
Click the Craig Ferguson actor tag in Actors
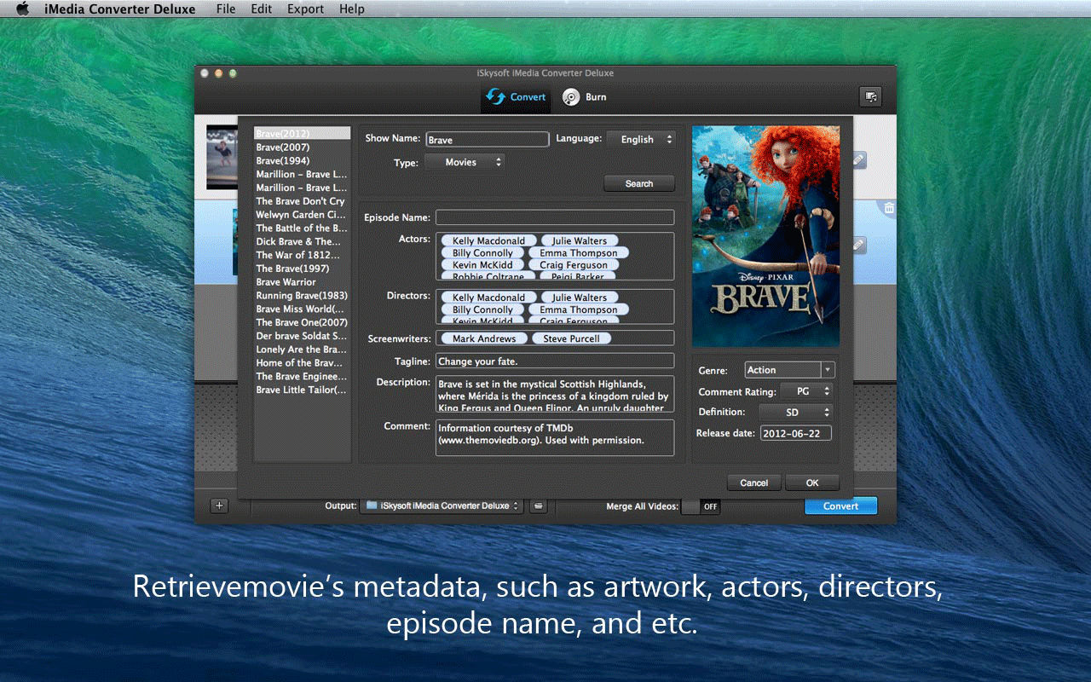click(x=574, y=265)
